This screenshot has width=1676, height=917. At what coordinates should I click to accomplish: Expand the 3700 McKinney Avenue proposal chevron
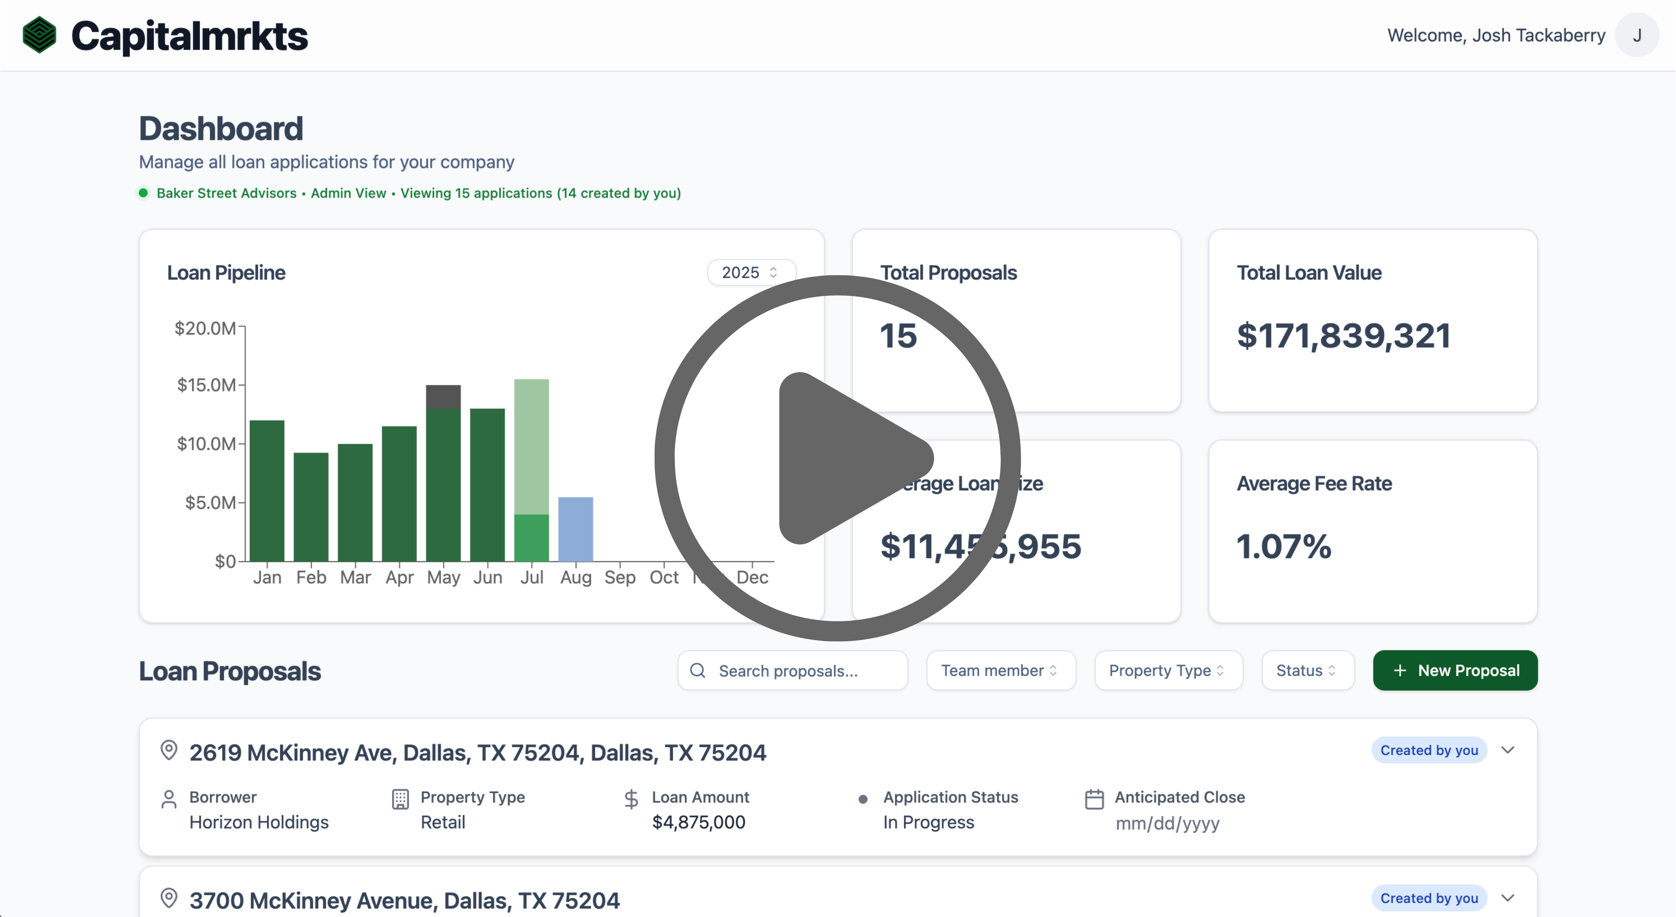[x=1508, y=898]
